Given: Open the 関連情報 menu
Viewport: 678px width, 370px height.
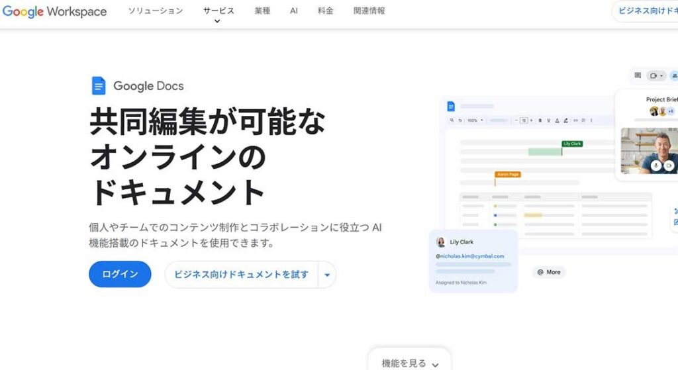Looking at the screenshot, I should pos(369,11).
